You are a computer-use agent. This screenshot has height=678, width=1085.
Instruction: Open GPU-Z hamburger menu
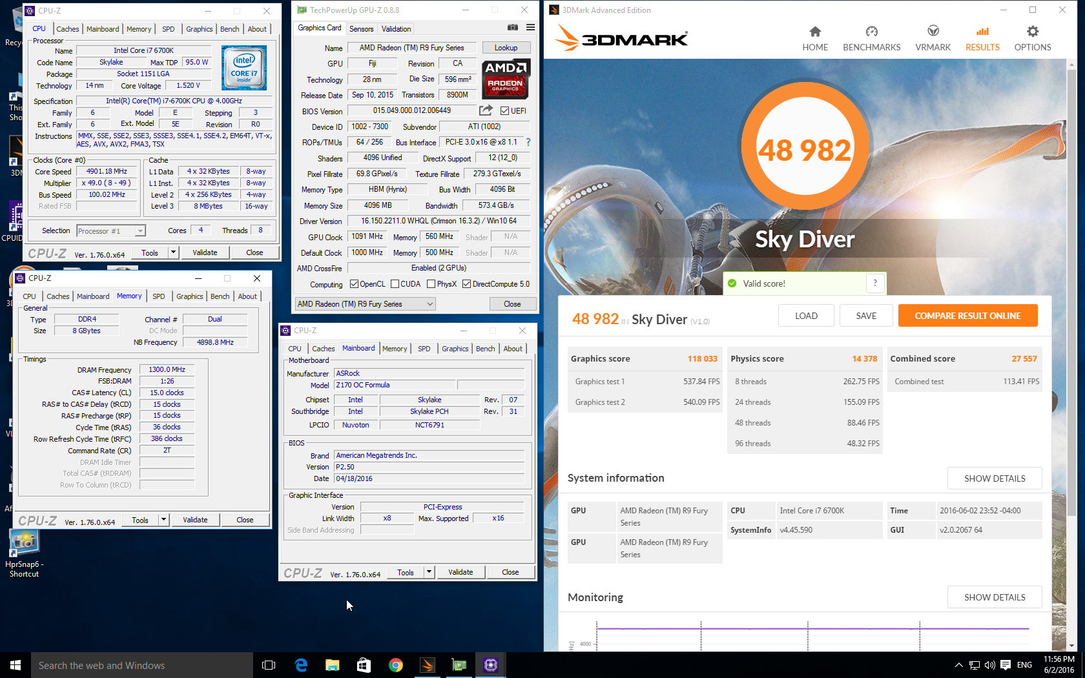530,28
